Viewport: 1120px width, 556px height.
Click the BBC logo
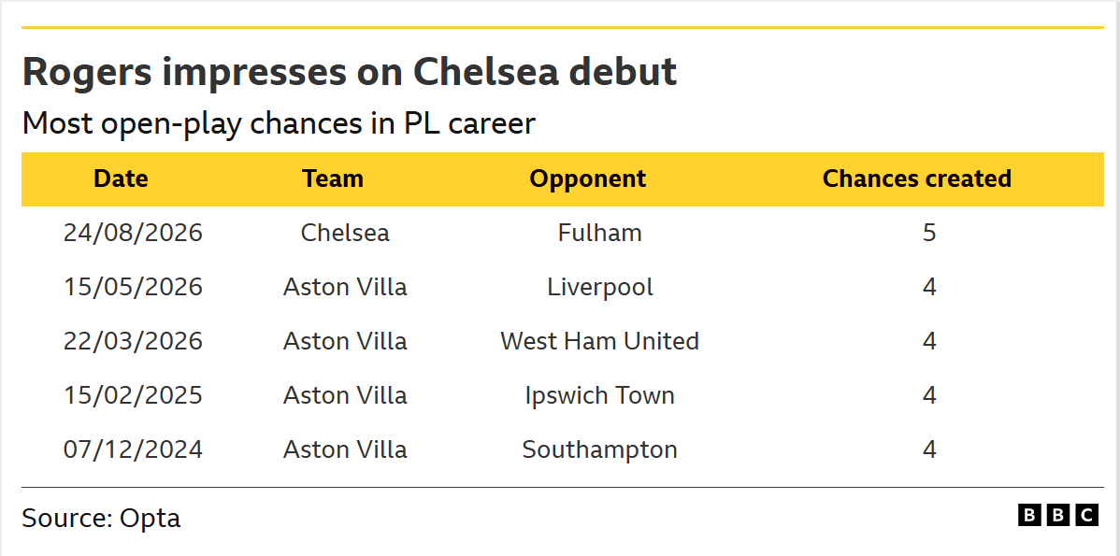click(x=1058, y=515)
